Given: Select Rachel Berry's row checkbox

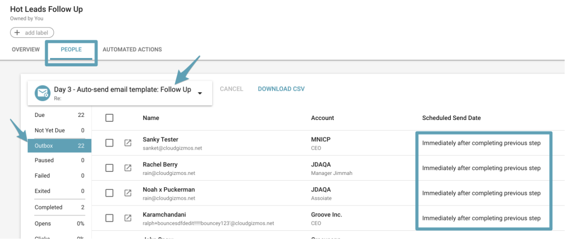Looking at the screenshot, I should click(109, 168).
